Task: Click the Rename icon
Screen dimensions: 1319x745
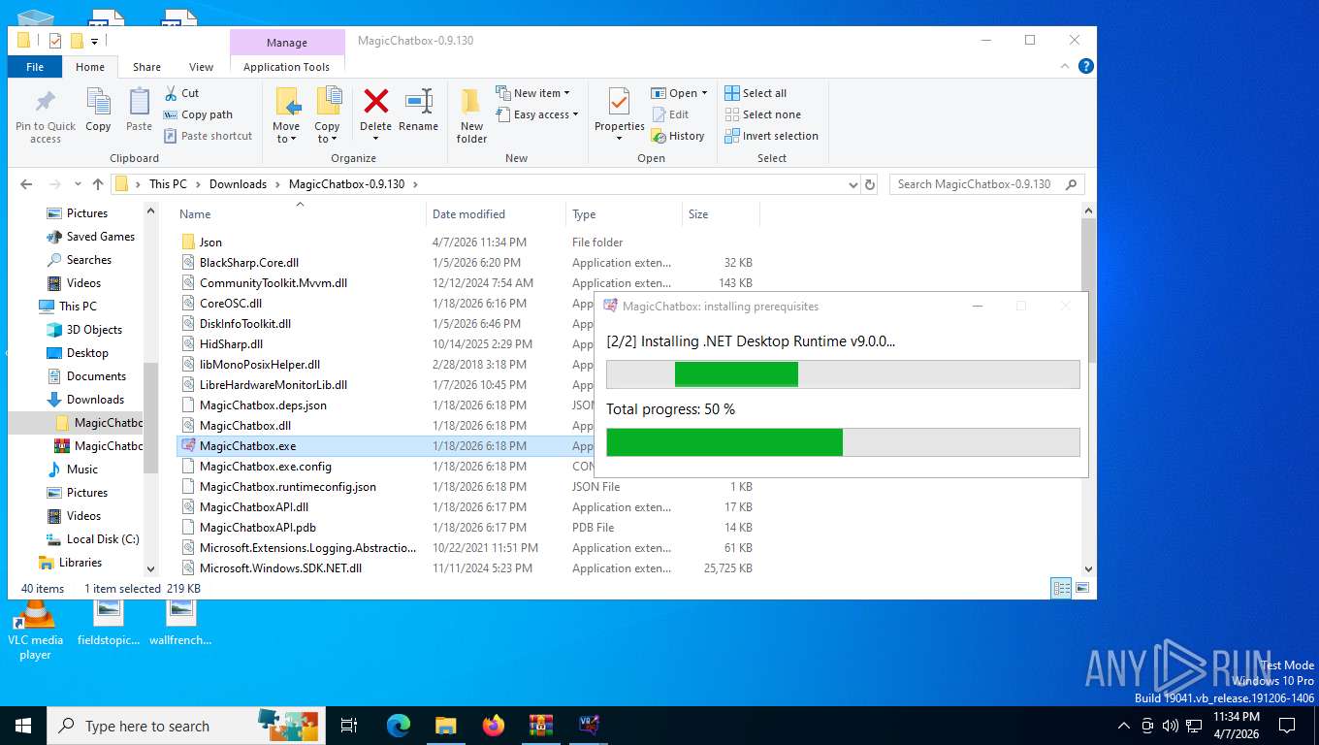Action: (x=419, y=101)
